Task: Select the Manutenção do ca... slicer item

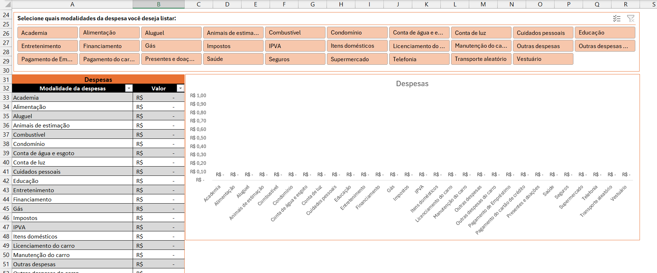Action: (481, 46)
